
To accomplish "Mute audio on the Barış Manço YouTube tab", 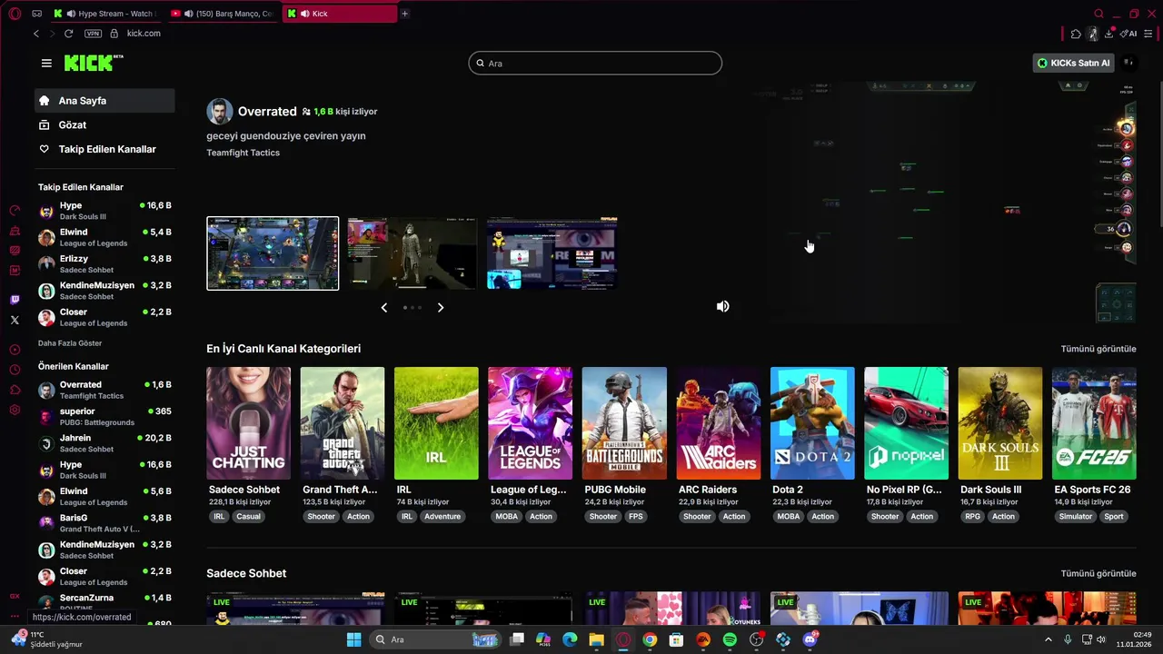I will point(188,14).
